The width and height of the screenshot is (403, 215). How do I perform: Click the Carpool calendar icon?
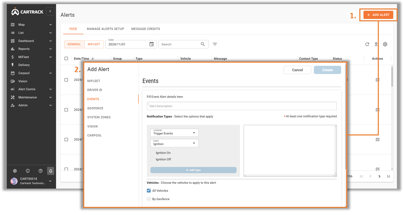[x=13, y=73]
